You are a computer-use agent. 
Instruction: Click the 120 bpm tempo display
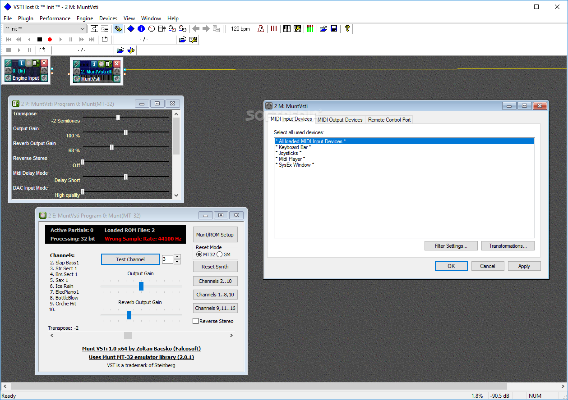click(x=240, y=28)
